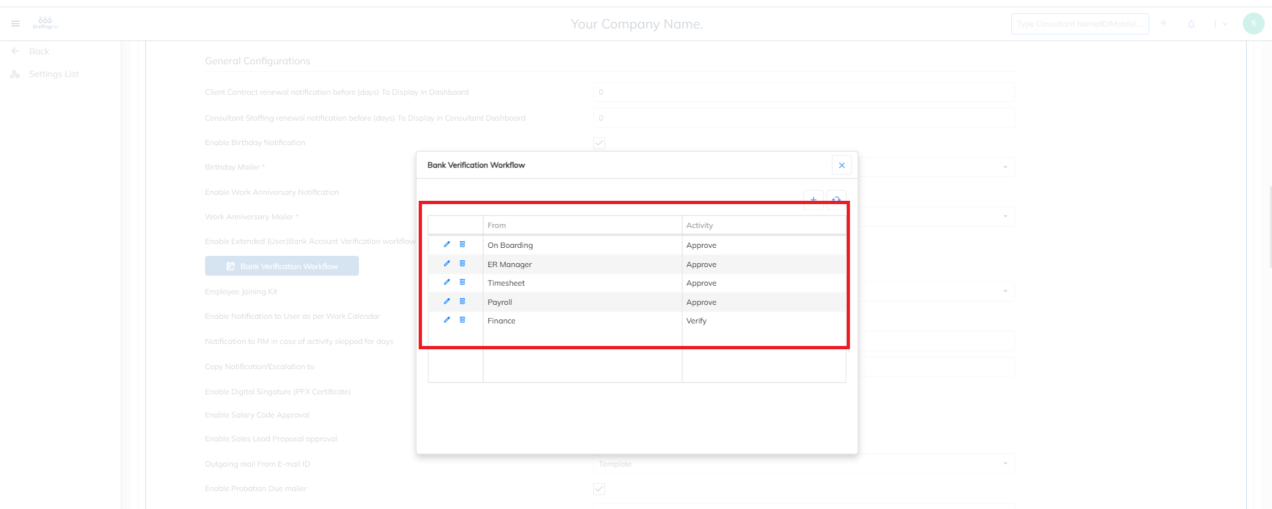Delete the Payroll workflow row
Image resolution: width=1272 pixels, height=509 pixels.
click(462, 302)
